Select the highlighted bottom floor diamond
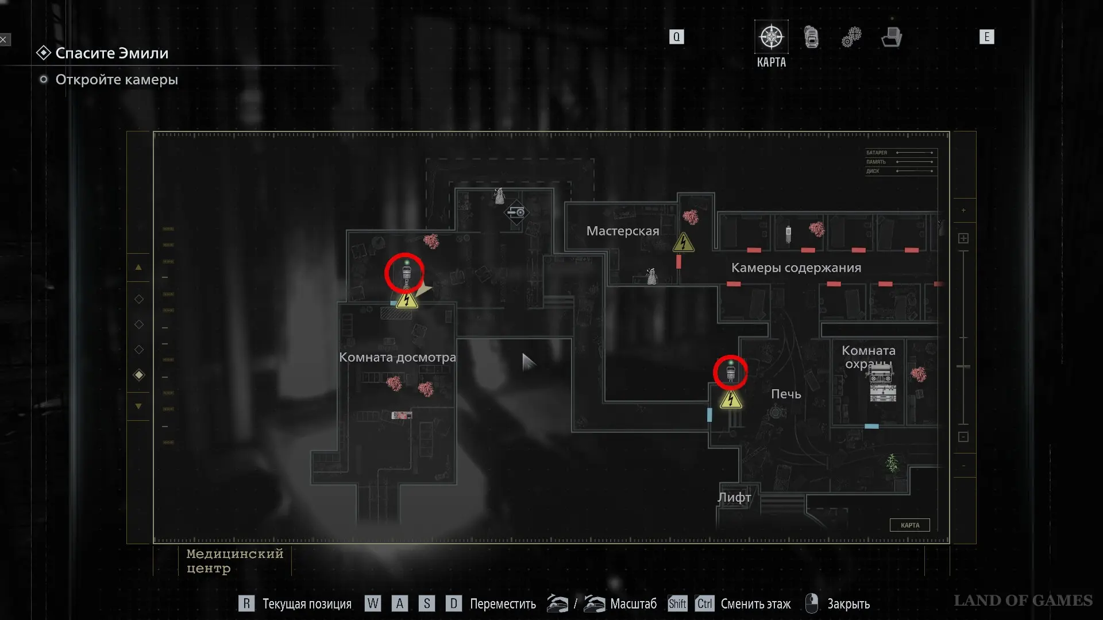1103x620 pixels. tap(138, 375)
